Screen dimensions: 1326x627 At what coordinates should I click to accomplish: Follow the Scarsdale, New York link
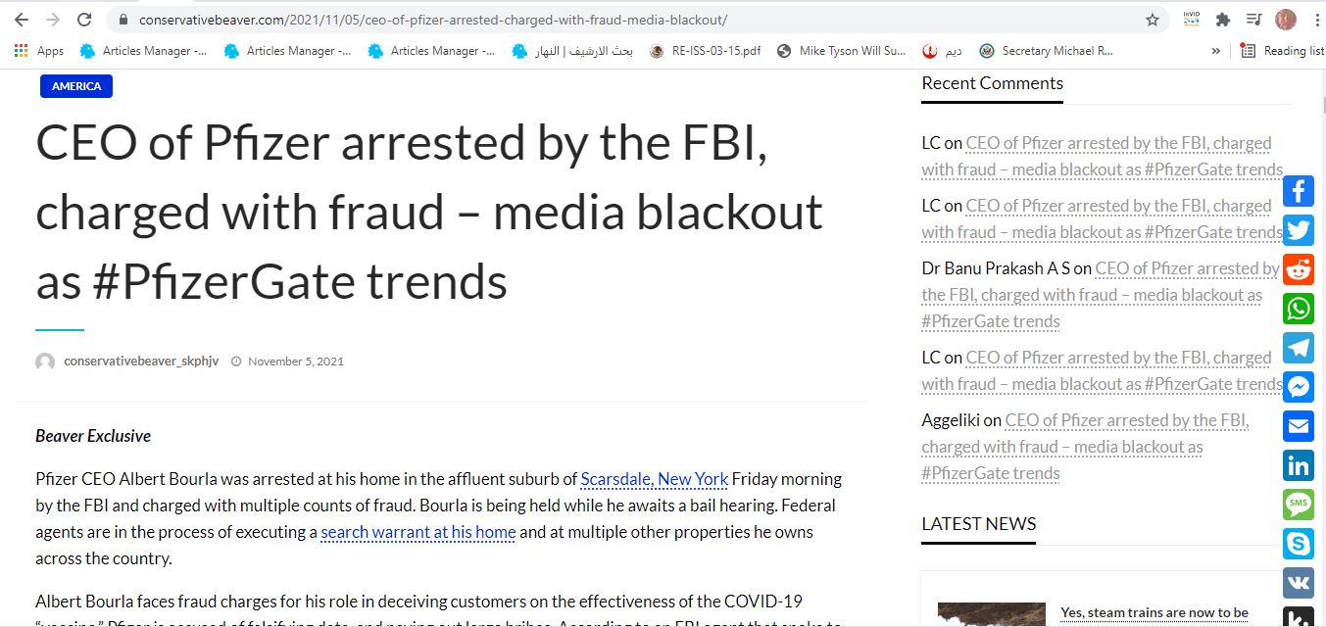(654, 479)
